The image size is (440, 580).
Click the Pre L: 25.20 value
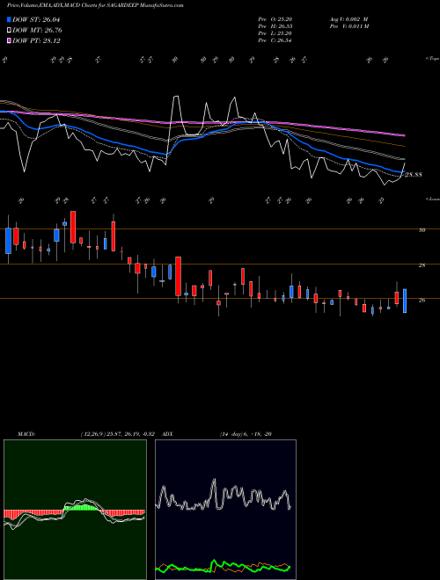pyautogui.click(x=275, y=33)
